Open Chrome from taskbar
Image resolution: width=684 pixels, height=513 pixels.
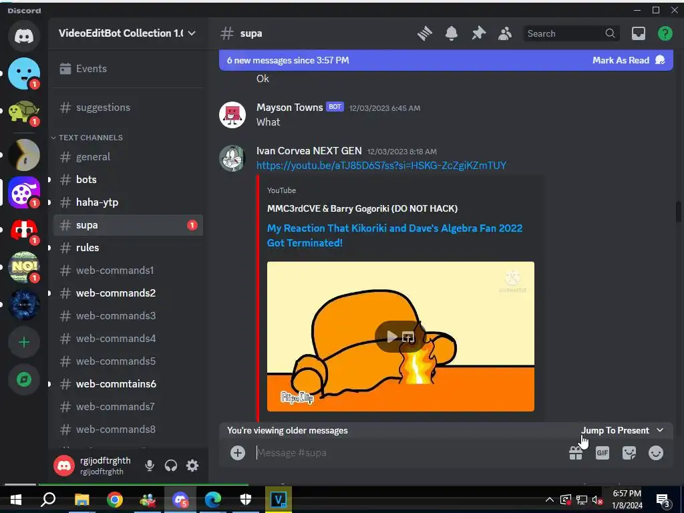tap(114, 500)
